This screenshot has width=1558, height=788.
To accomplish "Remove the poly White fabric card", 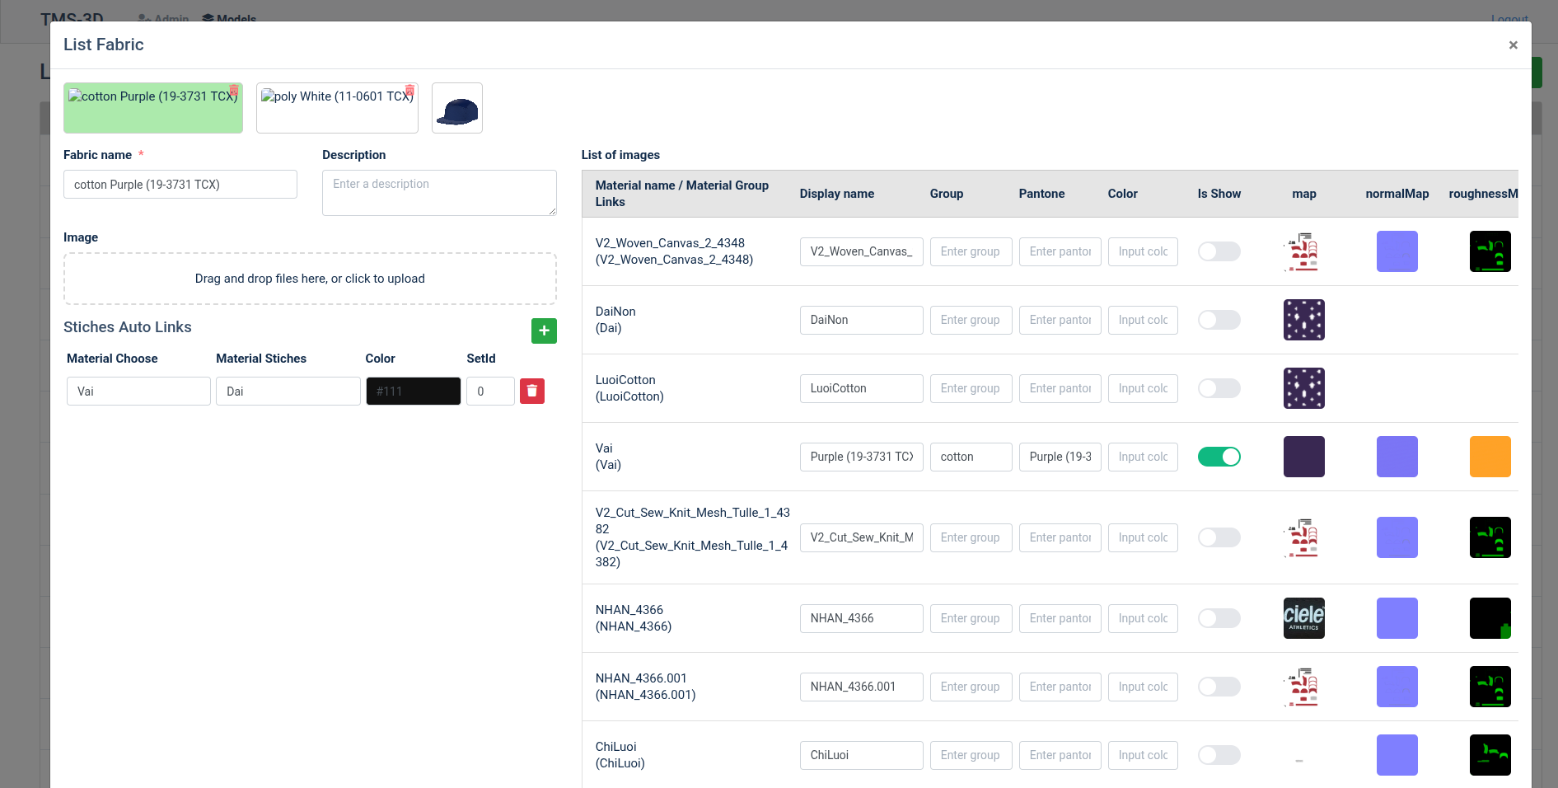I will point(409,90).
